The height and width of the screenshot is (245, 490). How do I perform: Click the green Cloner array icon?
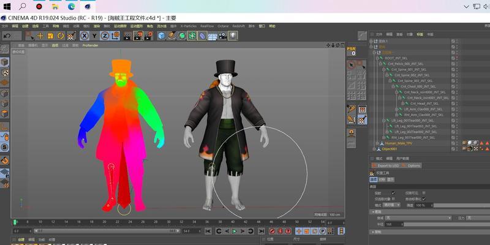pyautogui.click(x=192, y=36)
